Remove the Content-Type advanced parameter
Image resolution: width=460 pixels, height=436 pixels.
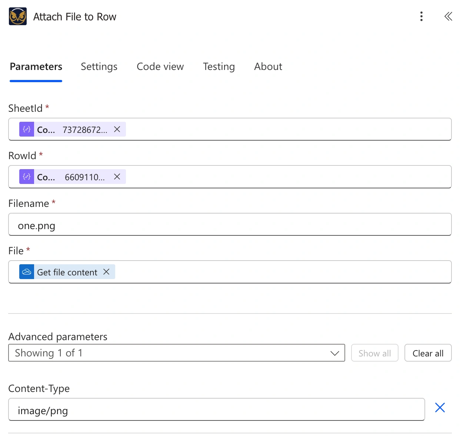tap(440, 408)
